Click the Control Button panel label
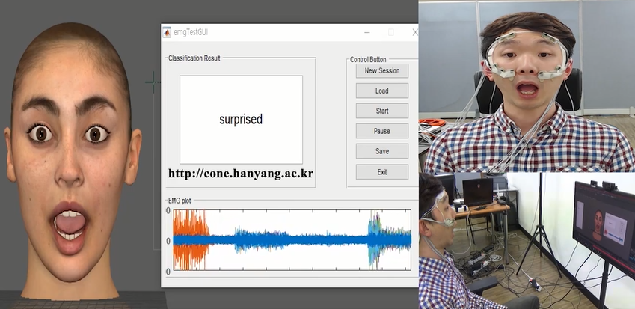This screenshot has height=309, width=635. point(373,59)
